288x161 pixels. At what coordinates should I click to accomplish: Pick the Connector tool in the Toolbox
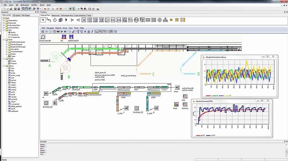coord(49,20)
